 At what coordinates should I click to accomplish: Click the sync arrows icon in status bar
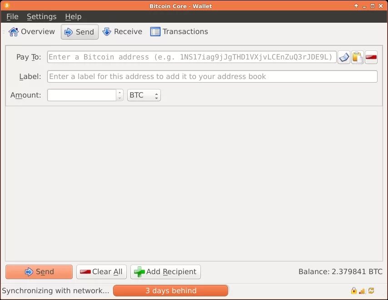click(x=371, y=290)
